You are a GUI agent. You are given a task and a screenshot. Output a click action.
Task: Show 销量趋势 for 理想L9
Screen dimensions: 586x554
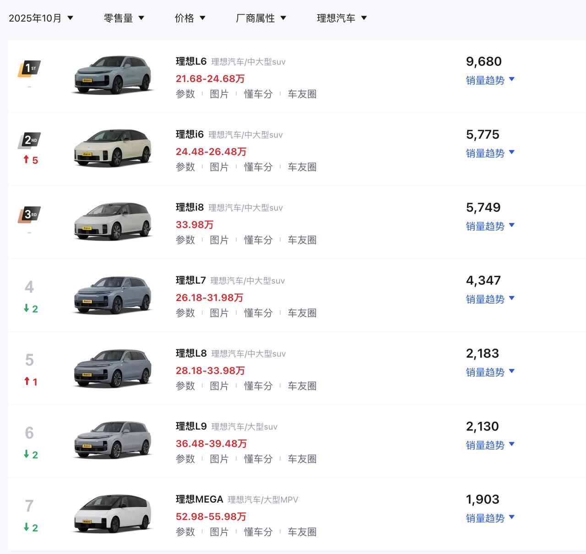(490, 445)
